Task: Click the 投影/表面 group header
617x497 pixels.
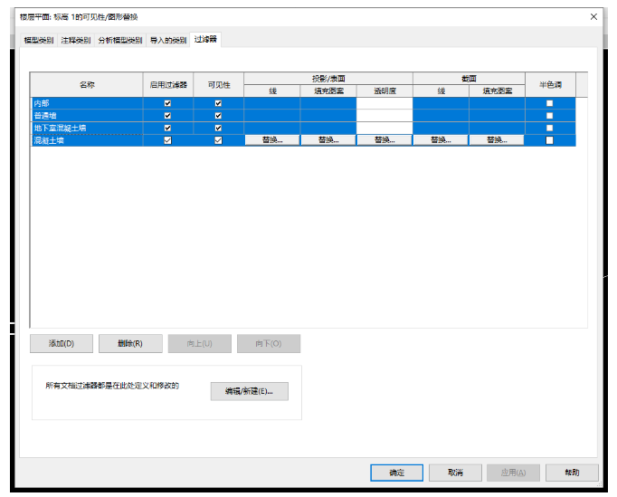Action: pyautogui.click(x=328, y=79)
